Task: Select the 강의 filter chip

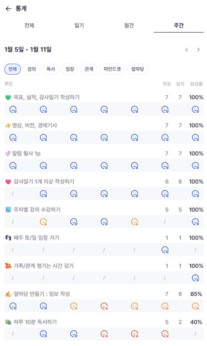Action: tap(32, 69)
